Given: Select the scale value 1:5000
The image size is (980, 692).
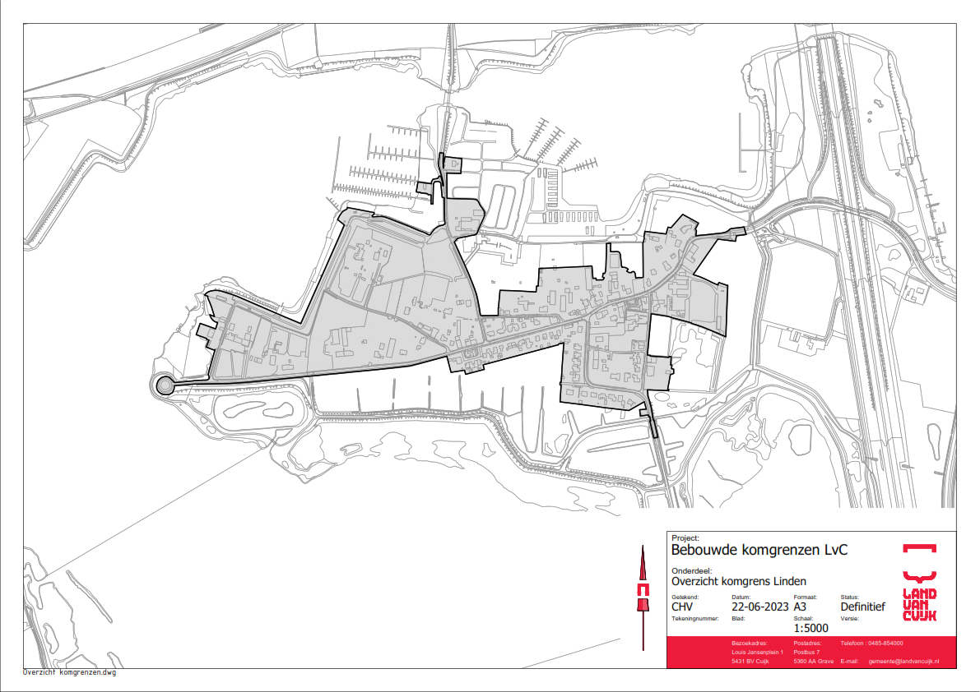Looking at the screenshot, I should point(810,629).
